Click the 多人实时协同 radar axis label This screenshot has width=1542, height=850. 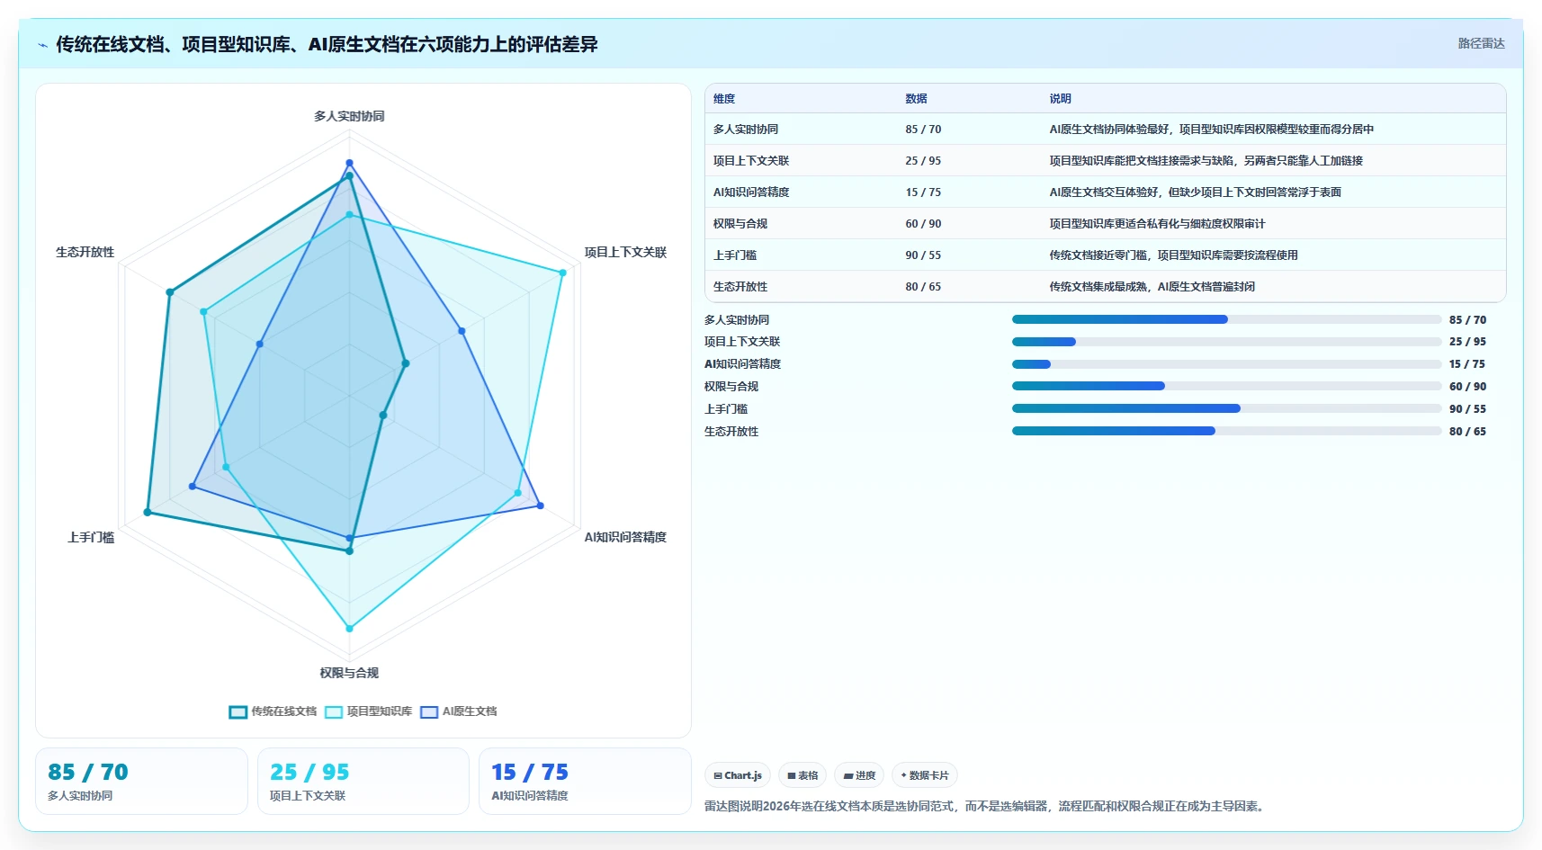pos(349,116)
